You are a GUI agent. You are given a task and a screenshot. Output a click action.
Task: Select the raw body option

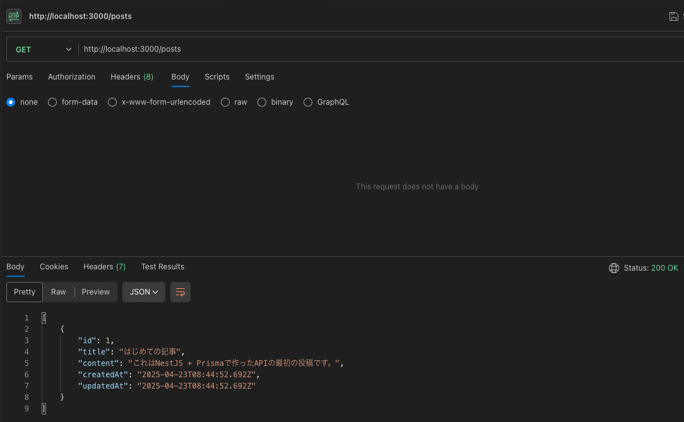pos(225,102)
